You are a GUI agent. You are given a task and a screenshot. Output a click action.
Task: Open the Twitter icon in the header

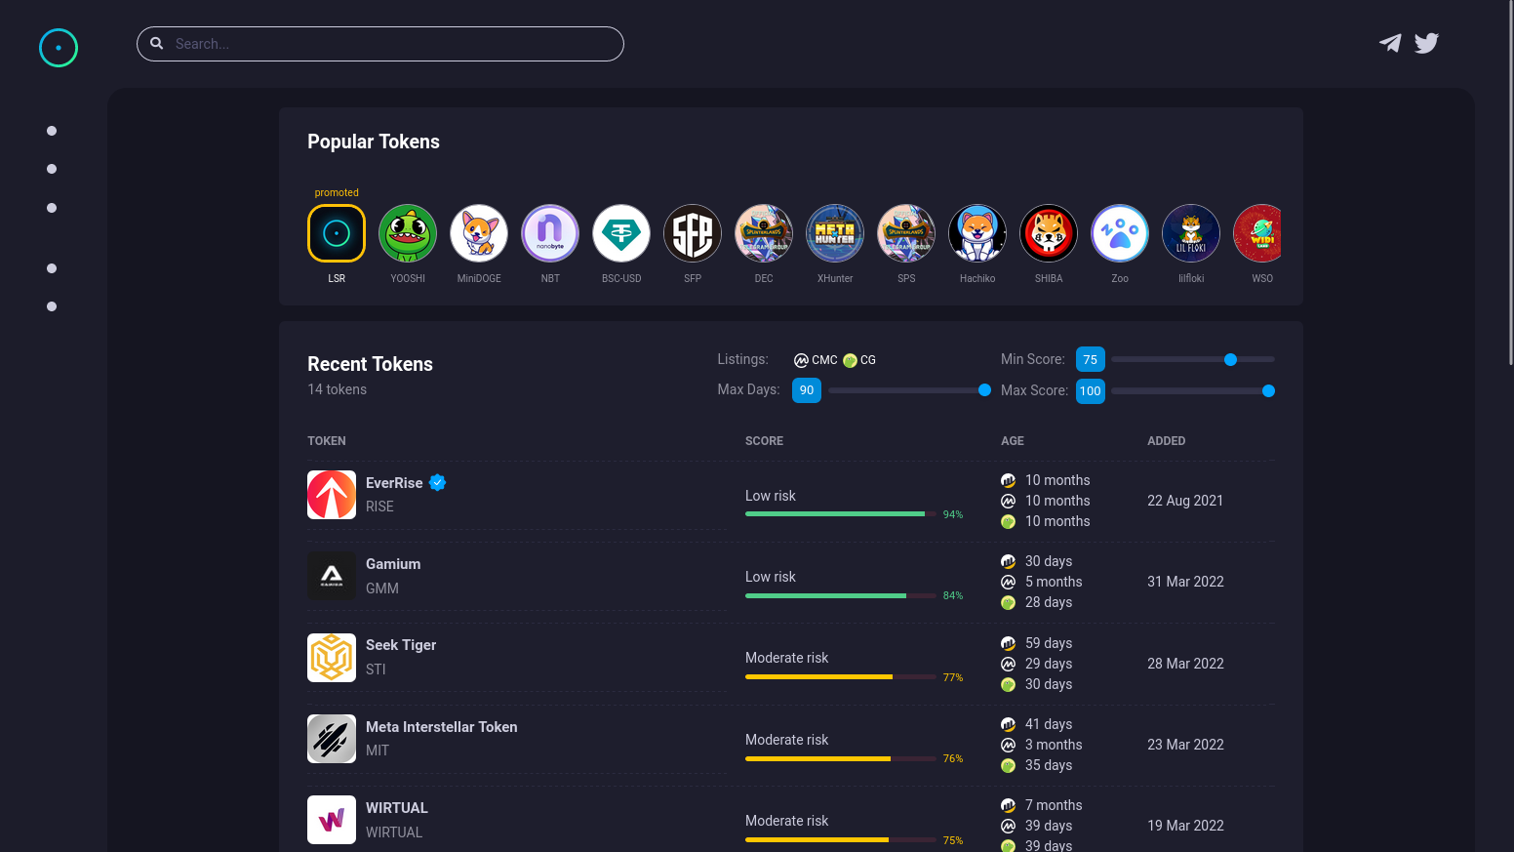pos(1426,43)
